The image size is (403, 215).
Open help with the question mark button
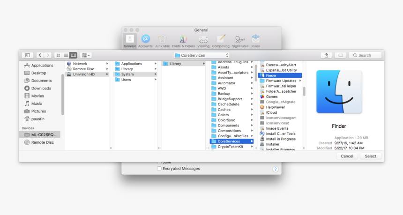[x=275, y=169]
